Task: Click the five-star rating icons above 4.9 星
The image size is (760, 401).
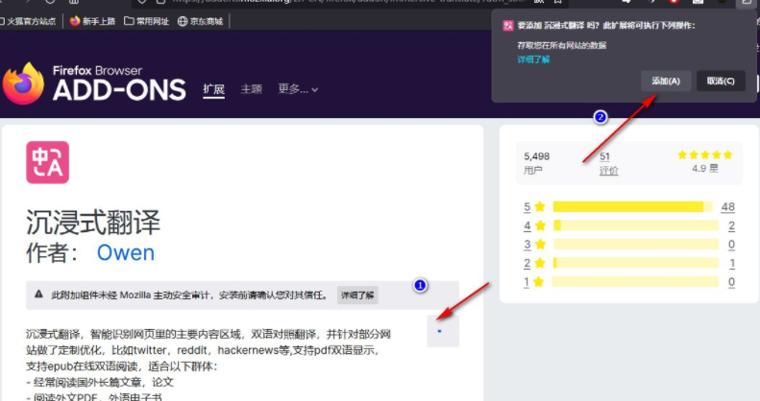Action: click(704, 154)
